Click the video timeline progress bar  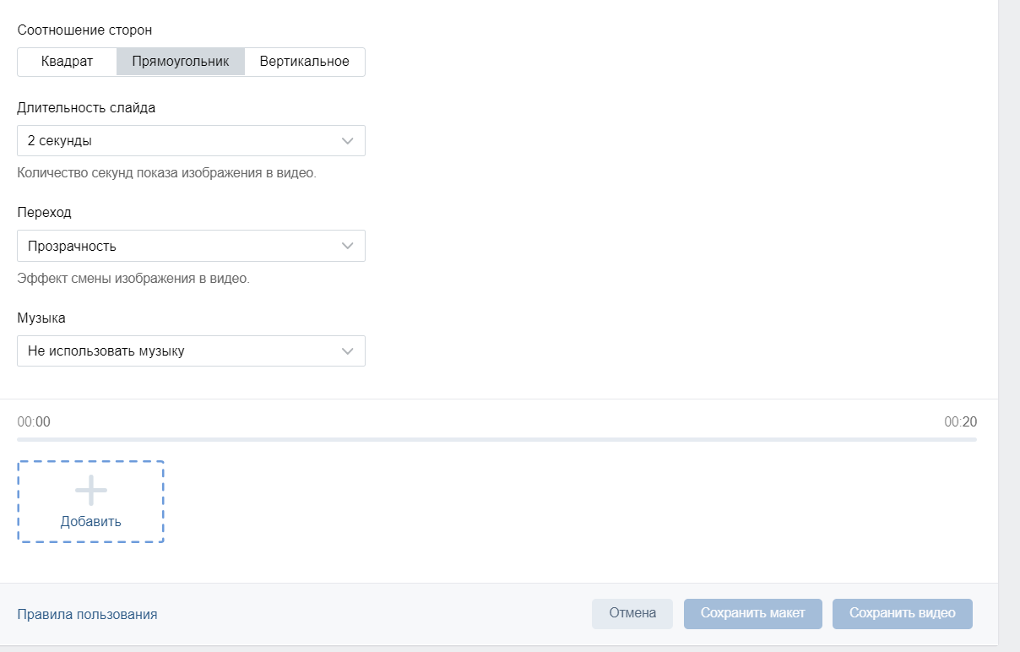coord(496,439)
